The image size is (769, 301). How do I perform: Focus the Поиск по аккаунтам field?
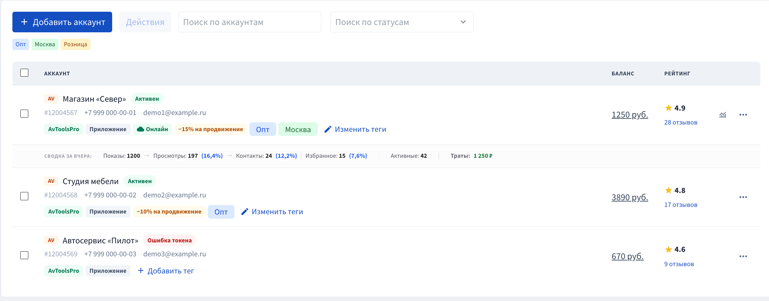click(x=250, y=22)
